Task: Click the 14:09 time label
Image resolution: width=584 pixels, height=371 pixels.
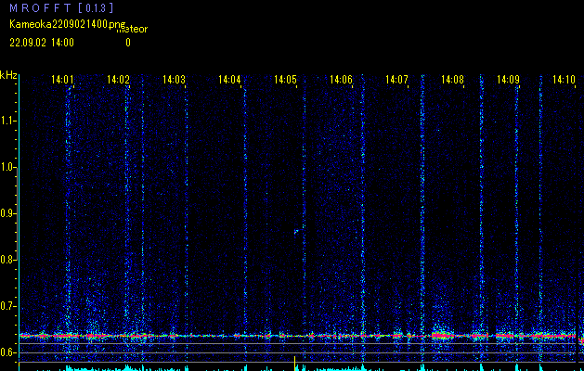Action: pyautogui.click(x=508, y=80)
